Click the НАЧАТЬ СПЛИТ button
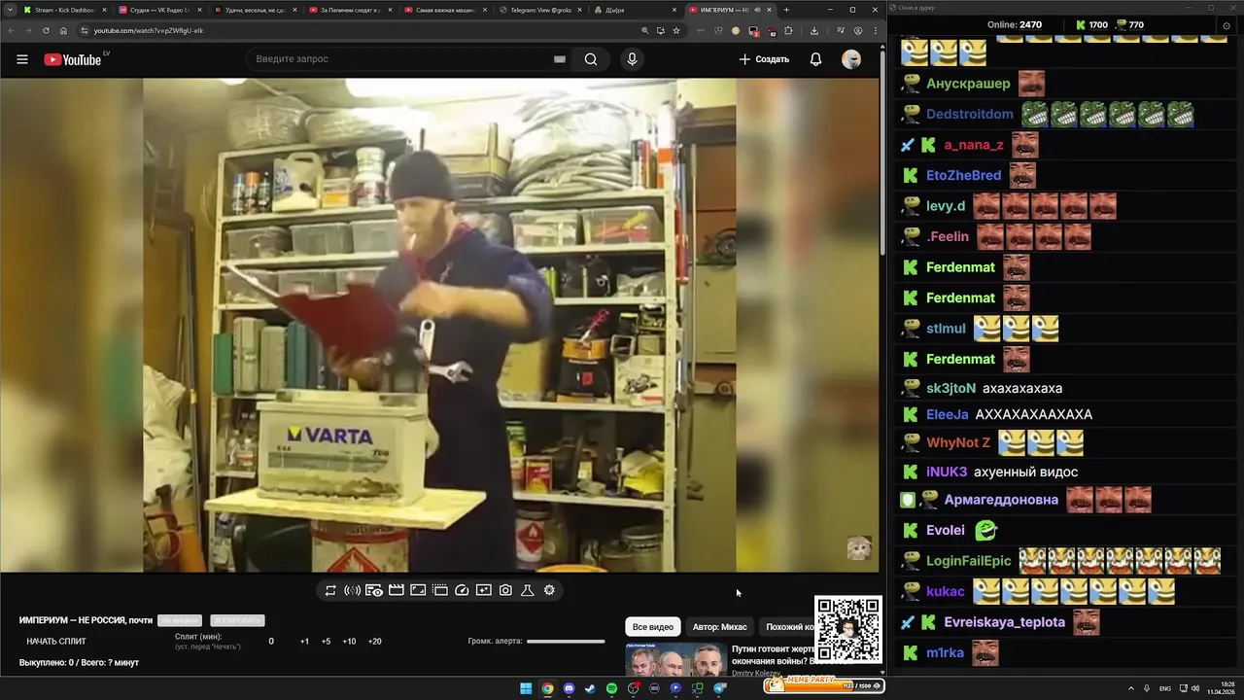1244x700 pixels. 56,642
